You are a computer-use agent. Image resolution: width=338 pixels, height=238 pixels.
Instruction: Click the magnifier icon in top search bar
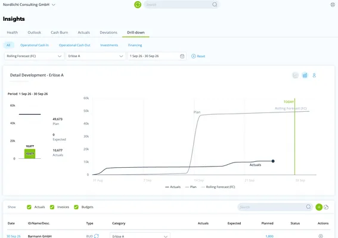point(215,5)
